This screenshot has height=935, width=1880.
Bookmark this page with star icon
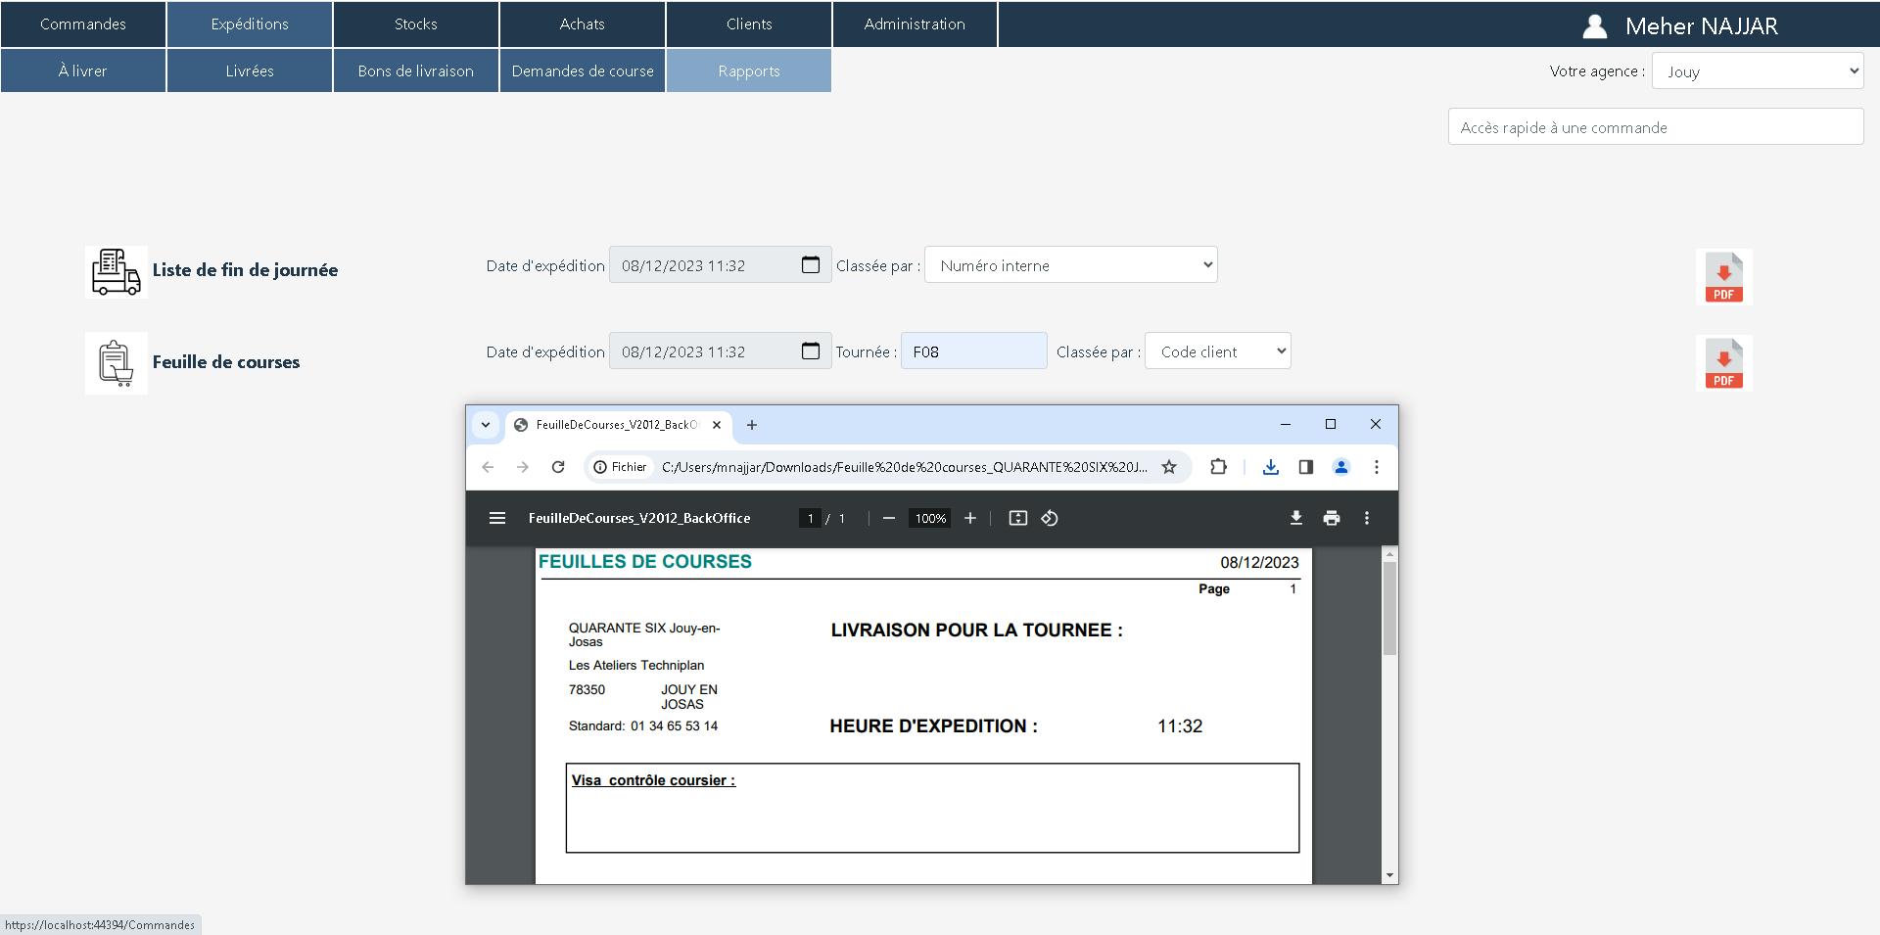(x=1169, y=467)
